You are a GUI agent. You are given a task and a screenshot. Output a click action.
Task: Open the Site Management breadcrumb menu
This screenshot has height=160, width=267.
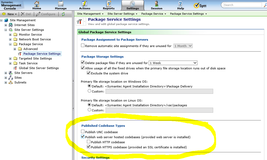tap(90, 14)
